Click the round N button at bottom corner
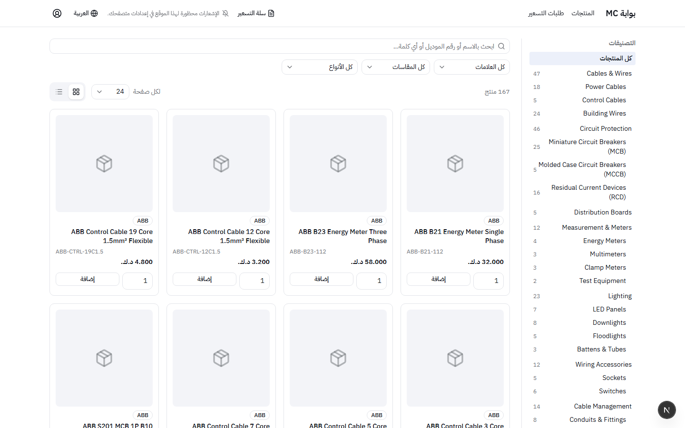This screenshot has height=428, width=685. pyautogui.click(x=667, y=410)
